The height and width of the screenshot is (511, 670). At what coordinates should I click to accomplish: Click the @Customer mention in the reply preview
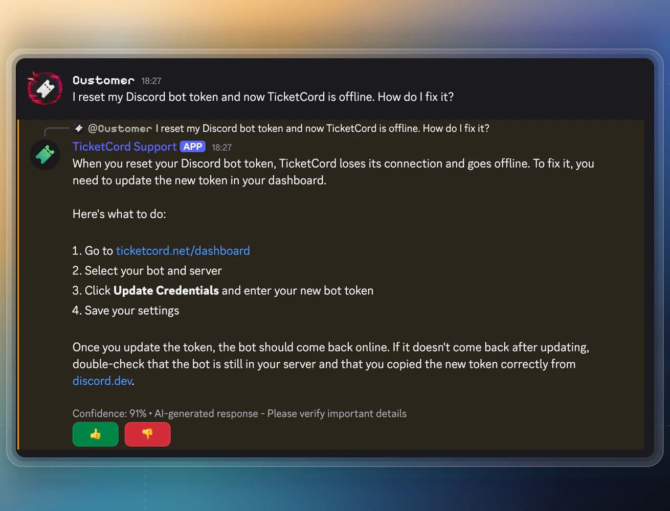pos(120,128)
